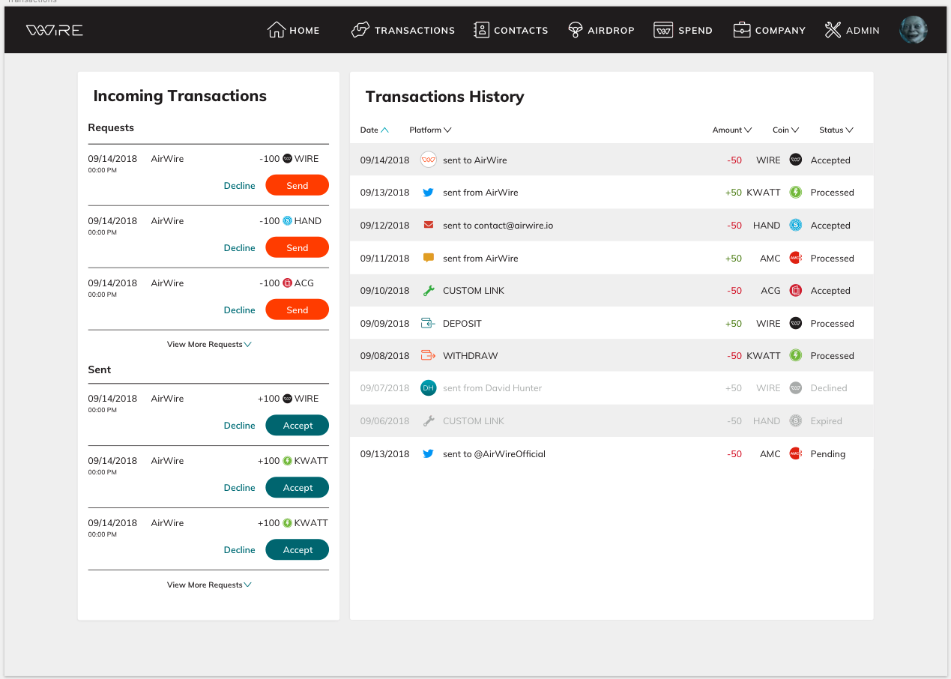Click the Expired status text
Viewport: 951px width, 679px height.
pos(826,421)
